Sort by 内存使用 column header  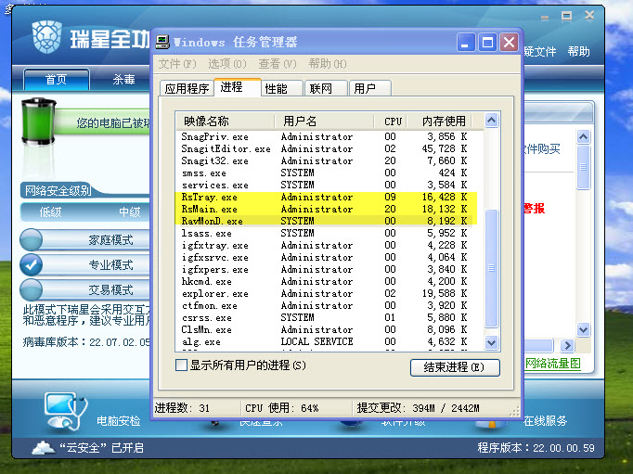(x=439, y=121)
